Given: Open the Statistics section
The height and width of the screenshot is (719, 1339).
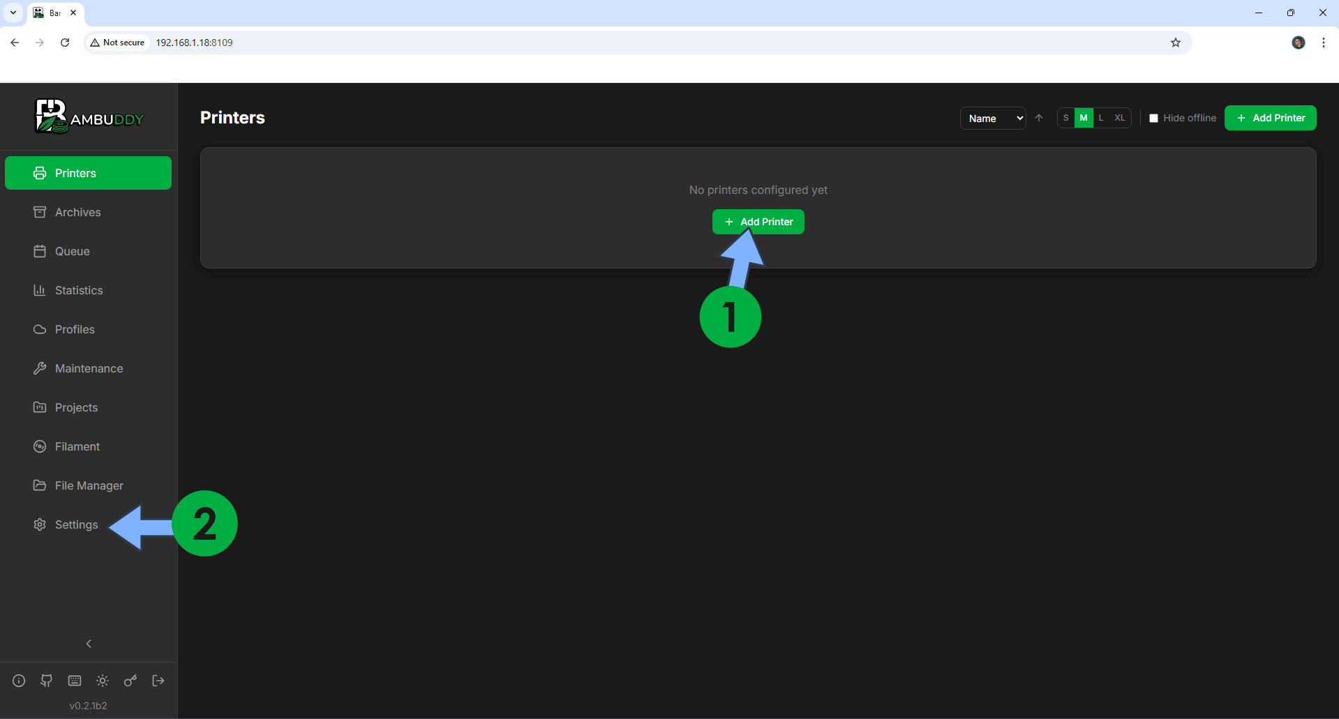Looking at the screenshot, I should point(79,290).
